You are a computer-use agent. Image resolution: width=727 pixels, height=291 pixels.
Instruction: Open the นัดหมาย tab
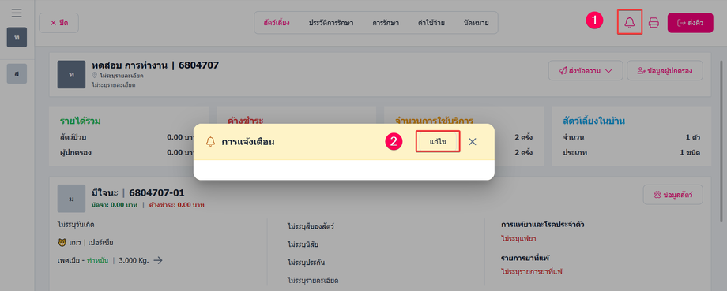(476, 23)
